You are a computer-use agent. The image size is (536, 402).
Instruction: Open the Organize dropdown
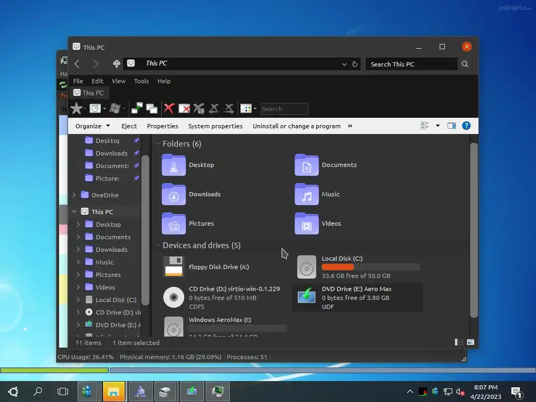(93, 126)
